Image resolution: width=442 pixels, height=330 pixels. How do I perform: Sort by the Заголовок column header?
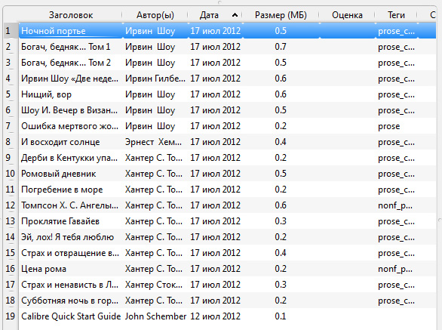(x=71, y=15)
